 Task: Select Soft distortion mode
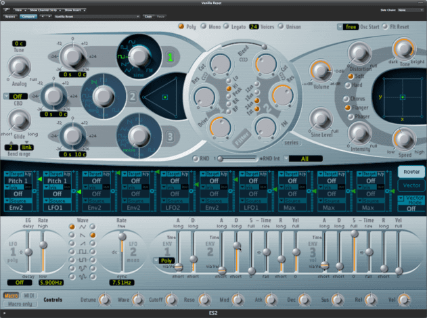[351, 76]
